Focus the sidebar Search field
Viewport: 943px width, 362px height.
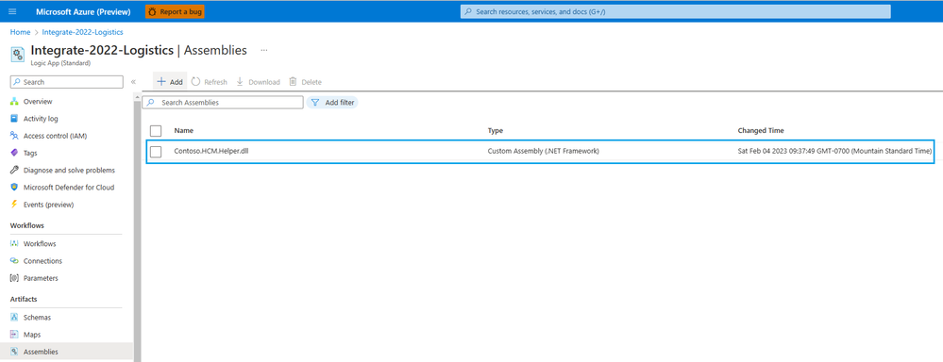(x=67, y=82)
